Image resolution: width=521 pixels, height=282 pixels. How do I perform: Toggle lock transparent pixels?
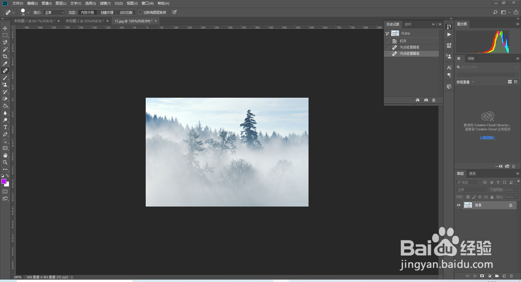468,197
